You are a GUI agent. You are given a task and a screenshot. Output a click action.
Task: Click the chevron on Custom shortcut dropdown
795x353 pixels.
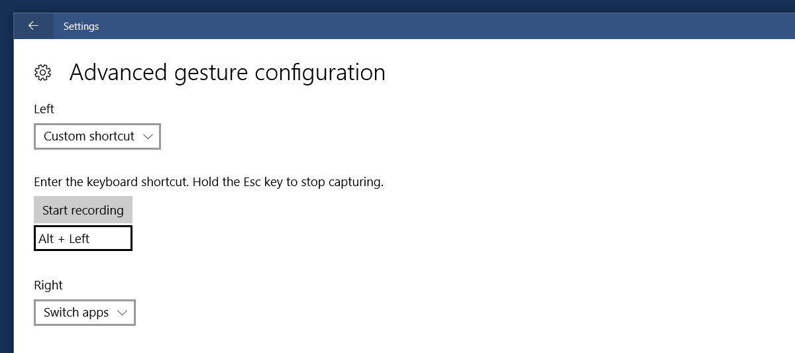[x=147, y=136]
